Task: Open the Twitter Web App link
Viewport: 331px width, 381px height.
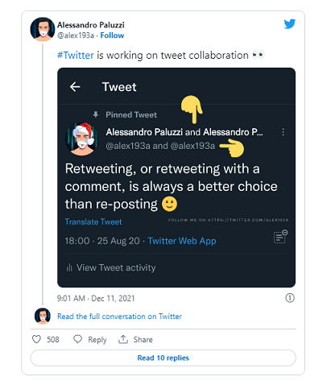Action: pyautogui.click(x=182, y=241)
